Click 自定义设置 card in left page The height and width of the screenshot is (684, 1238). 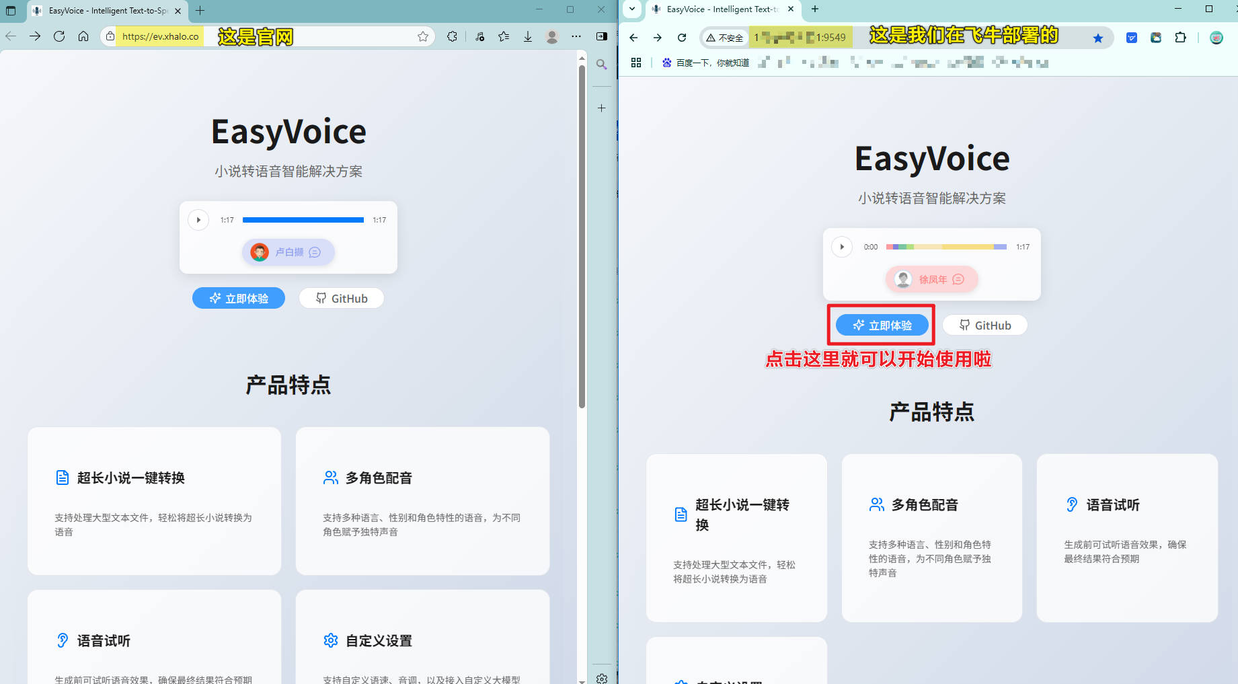tap(422, 638)
